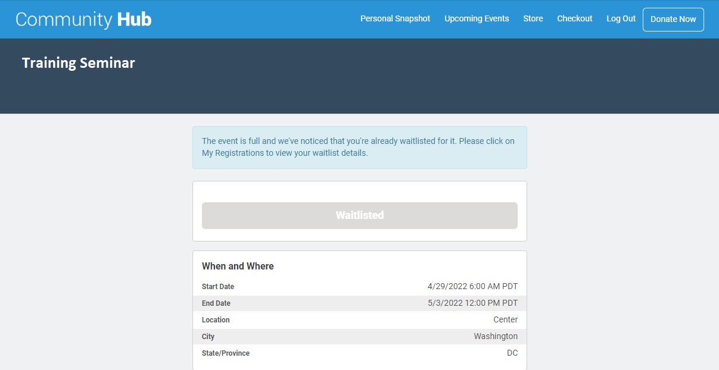719x370 pixels.
Task: Click the End Date row label
Action: (x=216, y=303)
